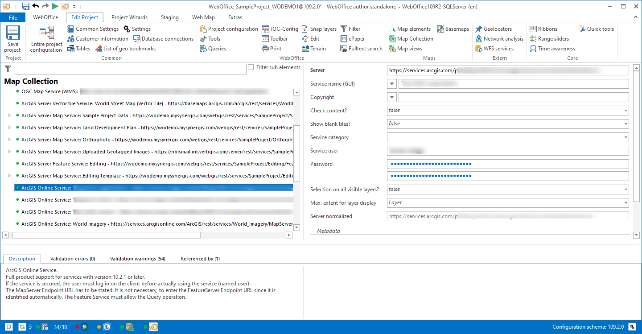Click the filter funnel icon above Map Collection
The image size is (642, 334).
pyautogui.click(x=8, y=69)
